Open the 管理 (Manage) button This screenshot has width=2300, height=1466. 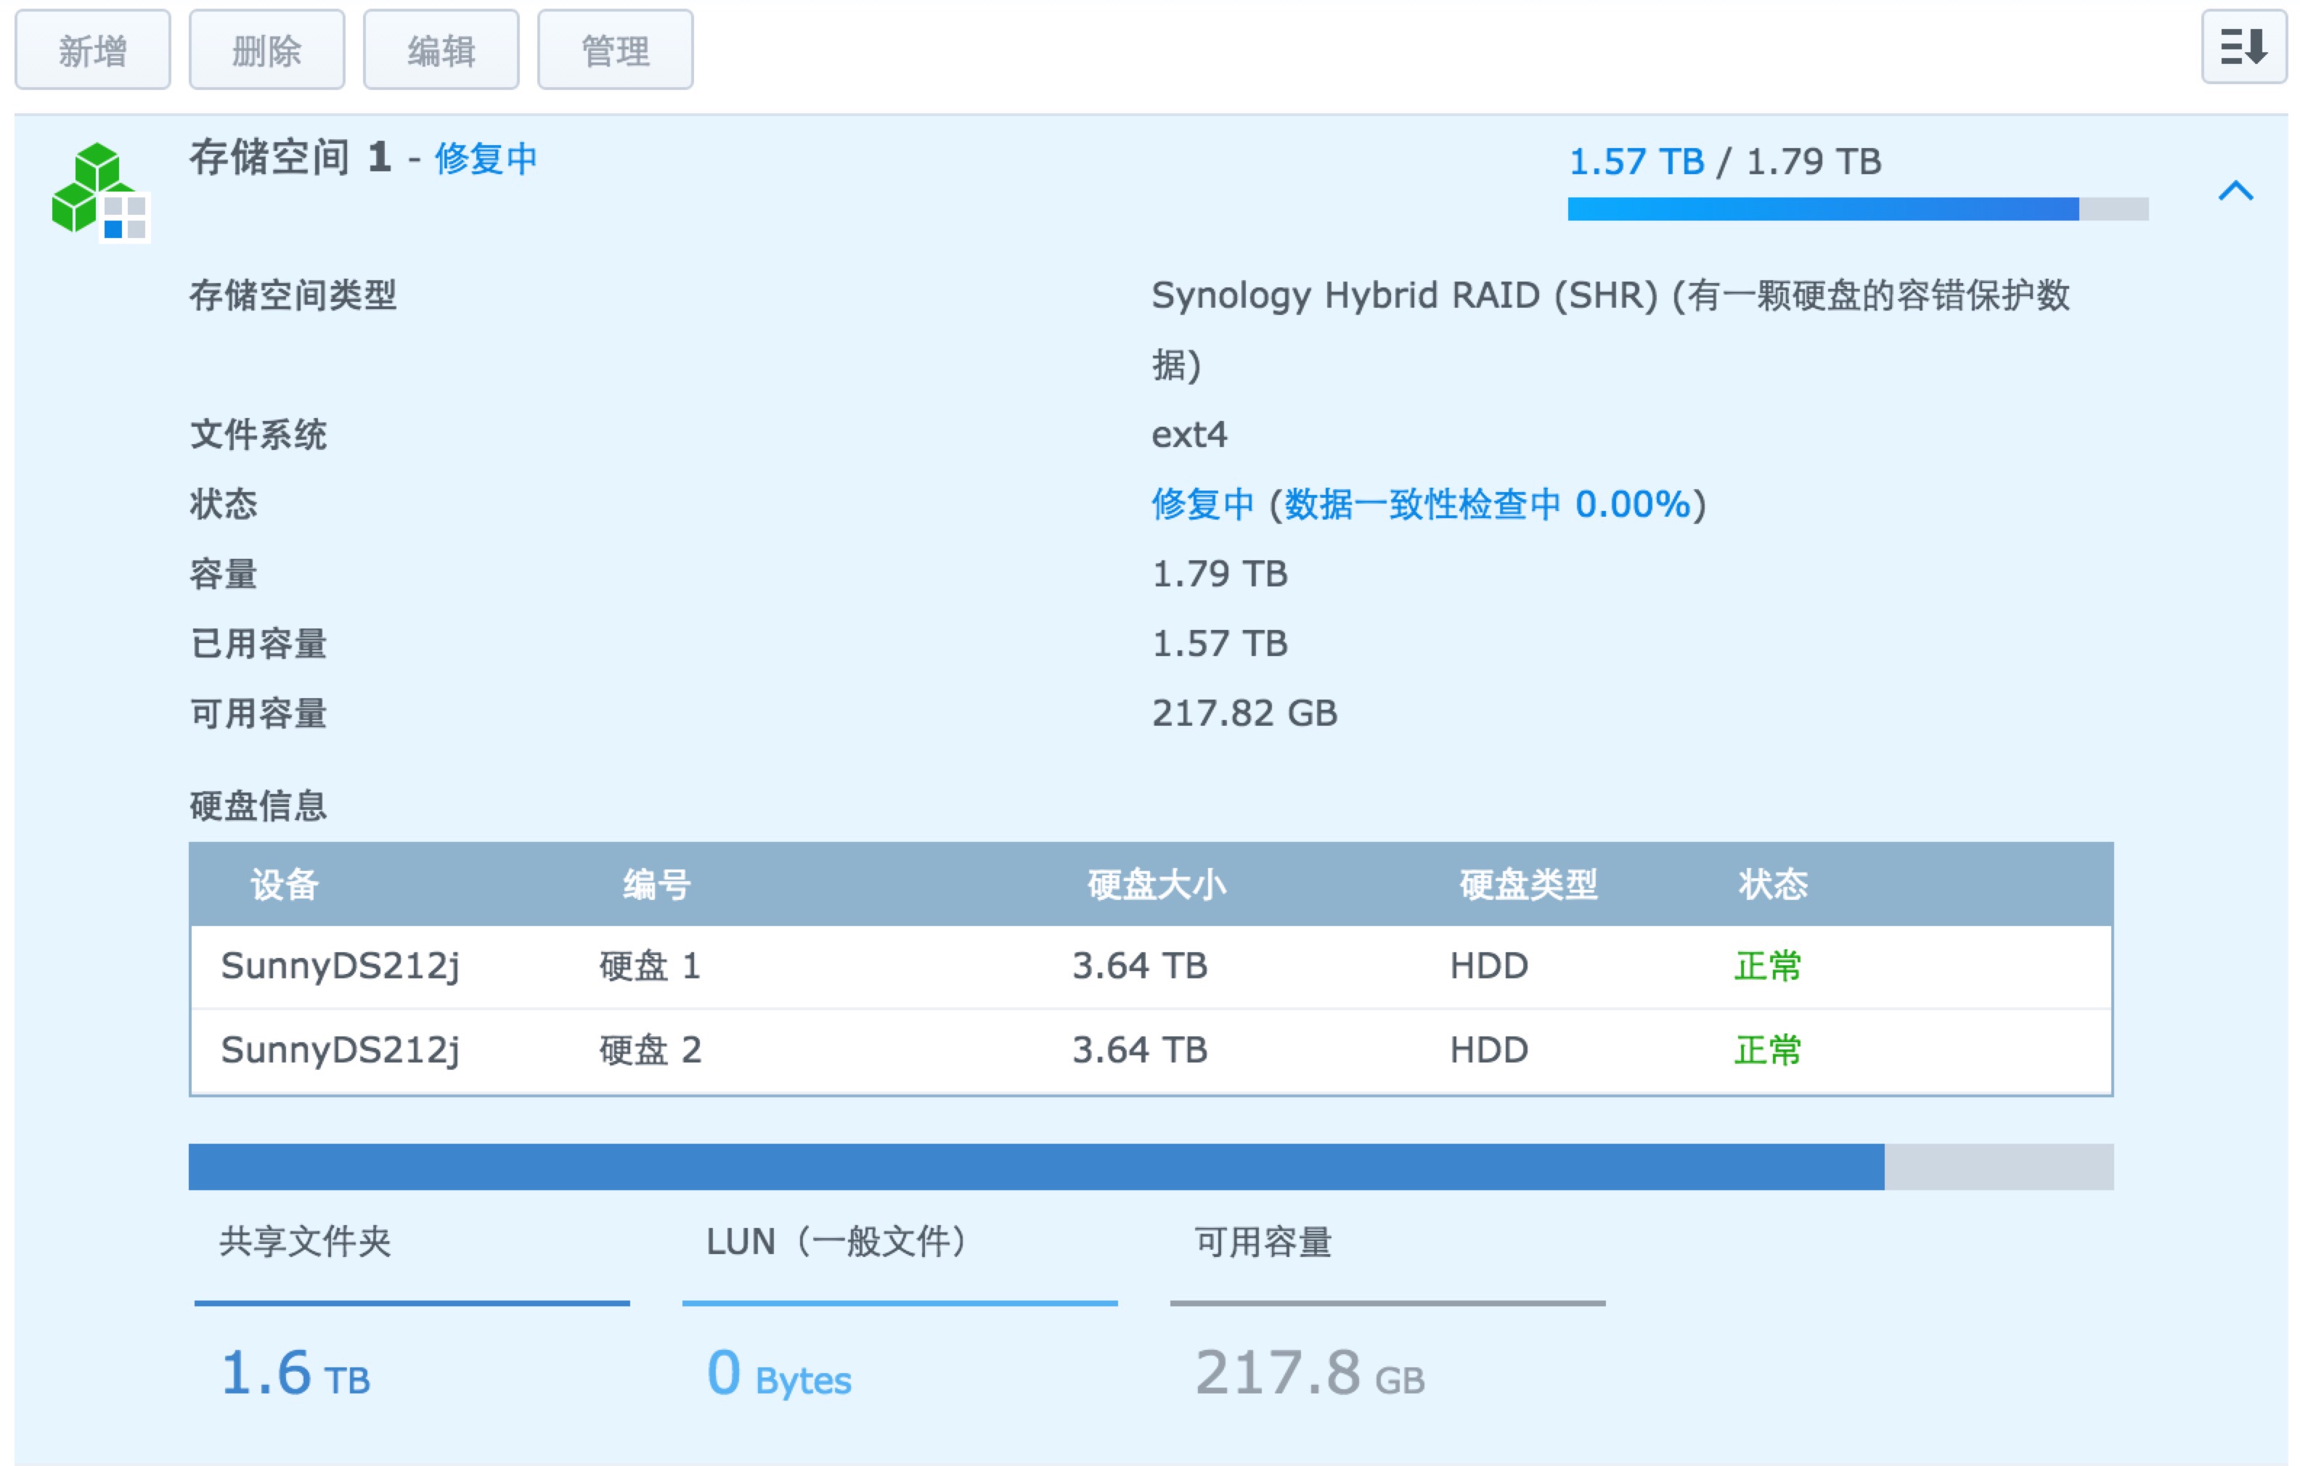tap(615, 49)
